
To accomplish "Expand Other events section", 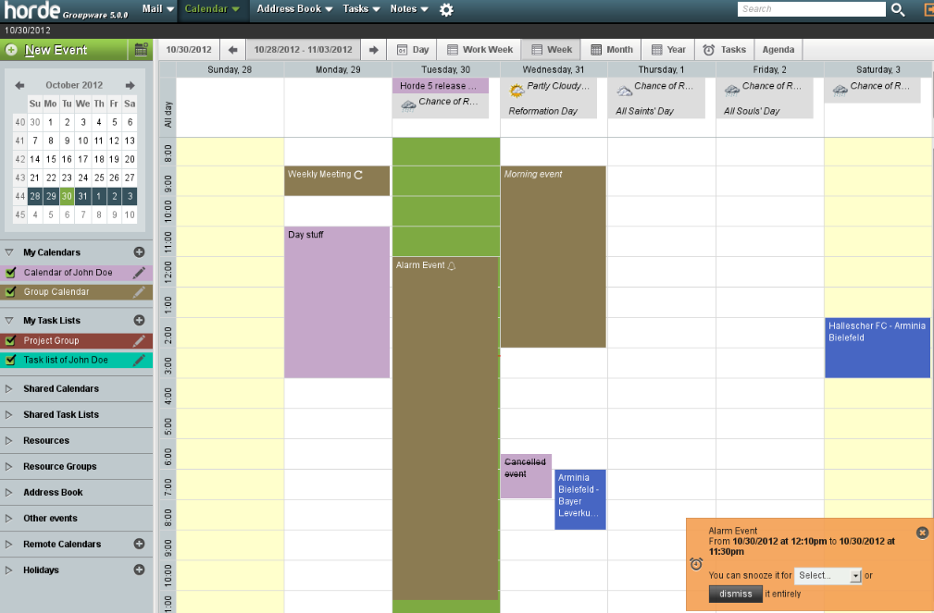I will 9,519.
